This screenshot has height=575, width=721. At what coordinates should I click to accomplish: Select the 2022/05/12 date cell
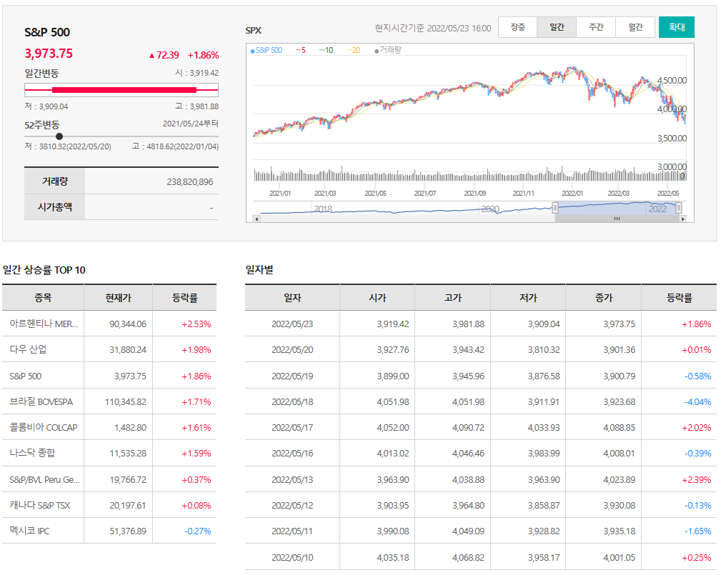[292, 505]
